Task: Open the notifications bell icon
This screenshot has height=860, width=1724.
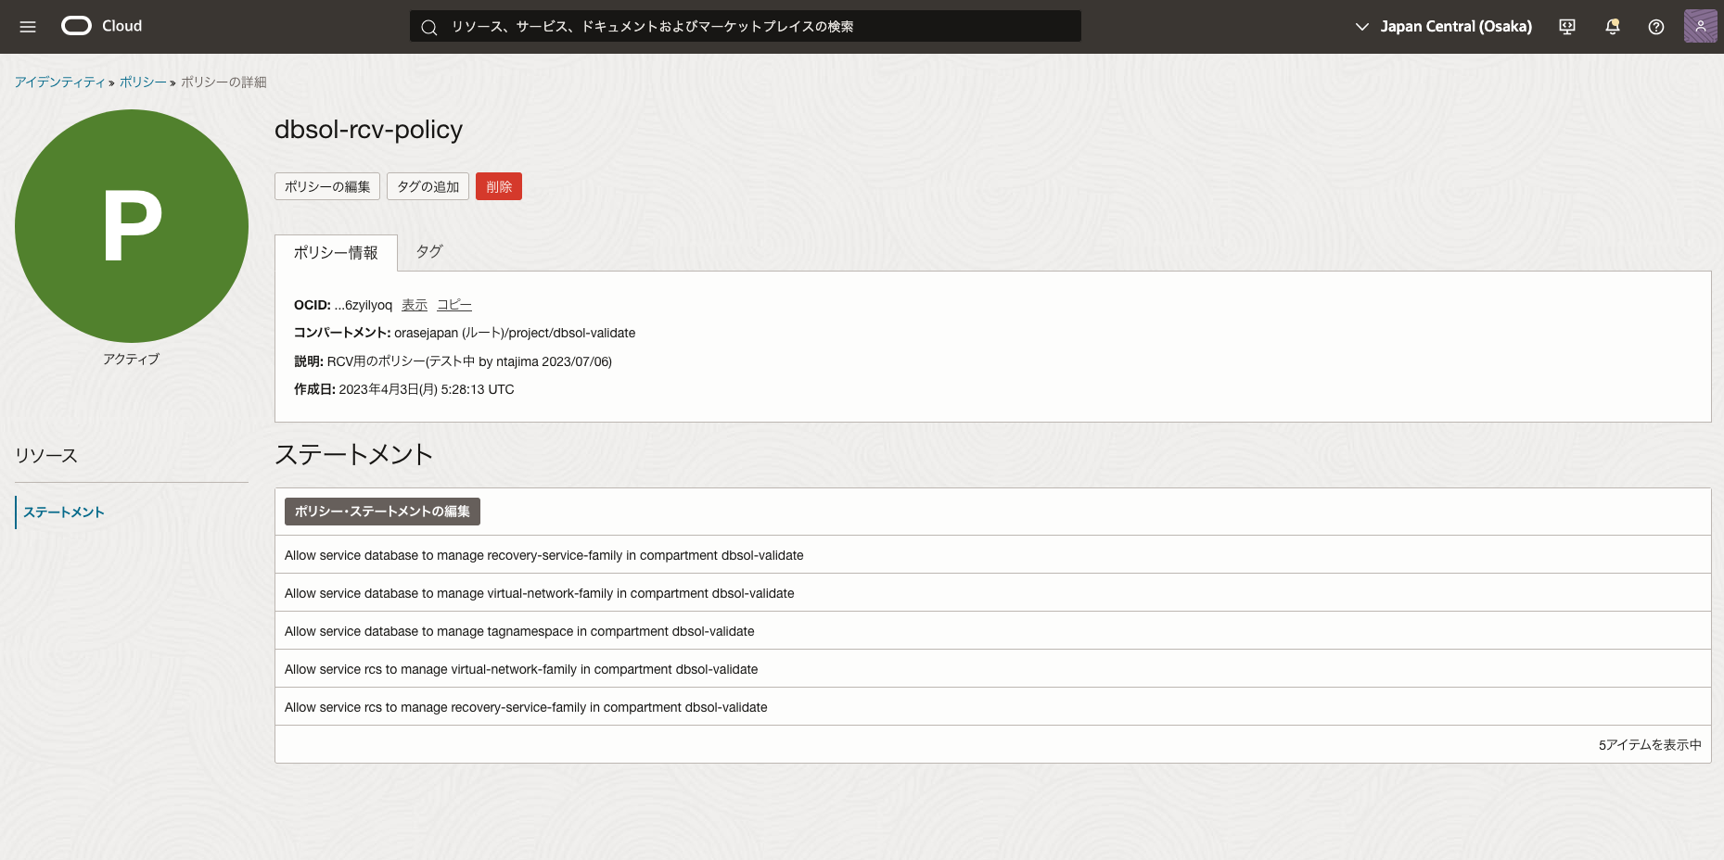Action: [x=1612, y=27]
